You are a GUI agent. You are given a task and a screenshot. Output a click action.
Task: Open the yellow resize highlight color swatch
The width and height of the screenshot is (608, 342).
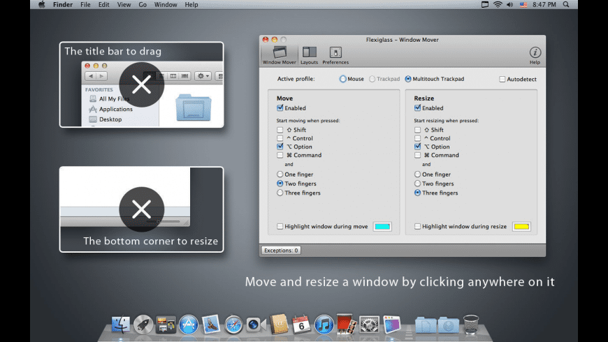(x=521, y=227)
